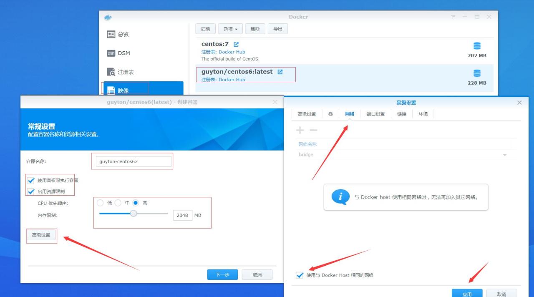Expand the bridge network name dropdown

coord(504,154)
